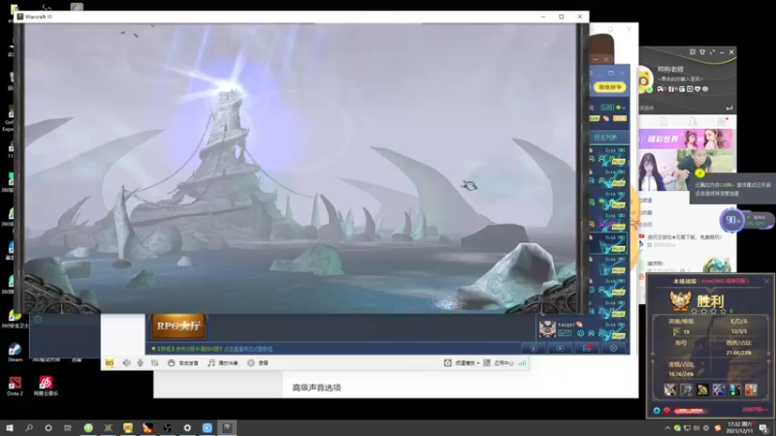Expand online status dropdown in platform sidebar
The image size is (776, 436).
point(624,108)
